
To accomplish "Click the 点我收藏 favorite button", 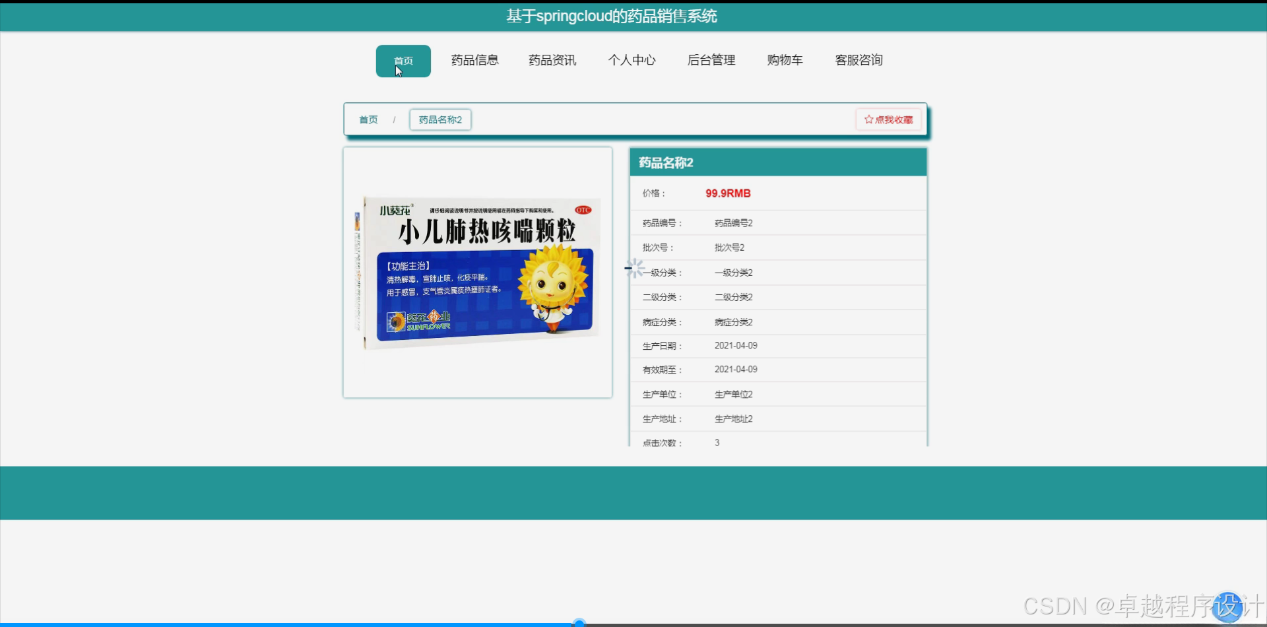I will 888,119.
